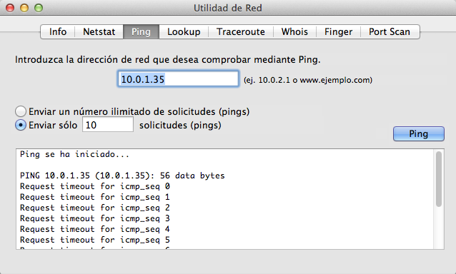Open the Netstat tab
Viewport: 456px width, 274px height.
click(x=99, y=31)
